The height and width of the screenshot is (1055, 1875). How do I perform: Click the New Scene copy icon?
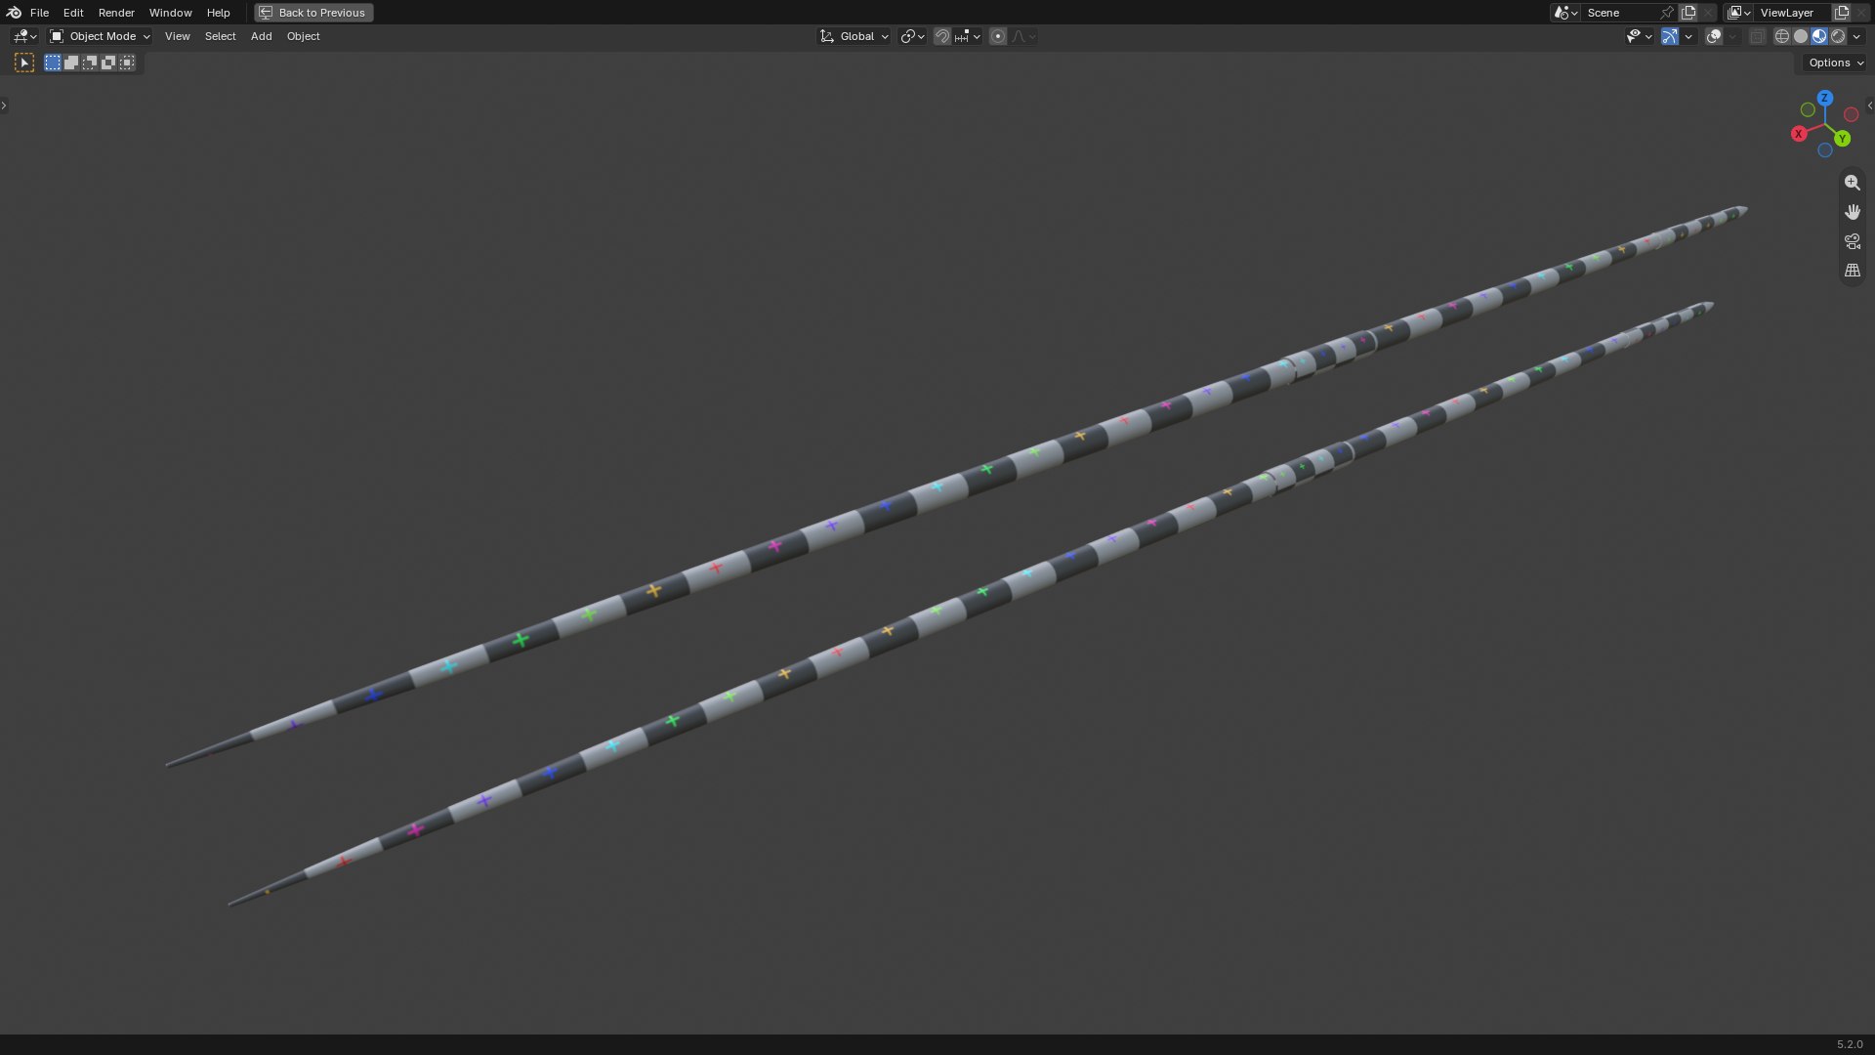point(1688,13)
